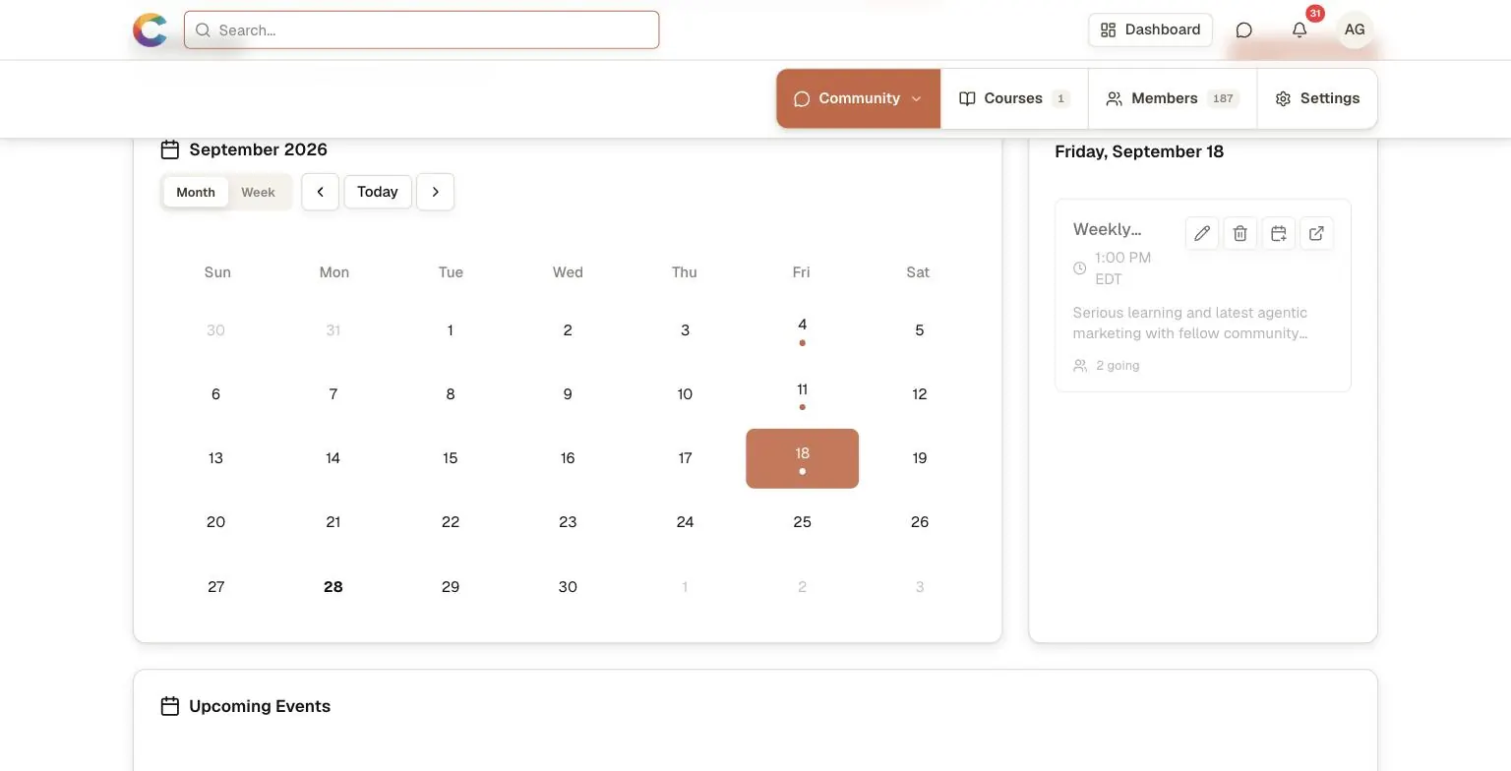Click the event description text
The image size is (1511, 771).
[1190, 323]
